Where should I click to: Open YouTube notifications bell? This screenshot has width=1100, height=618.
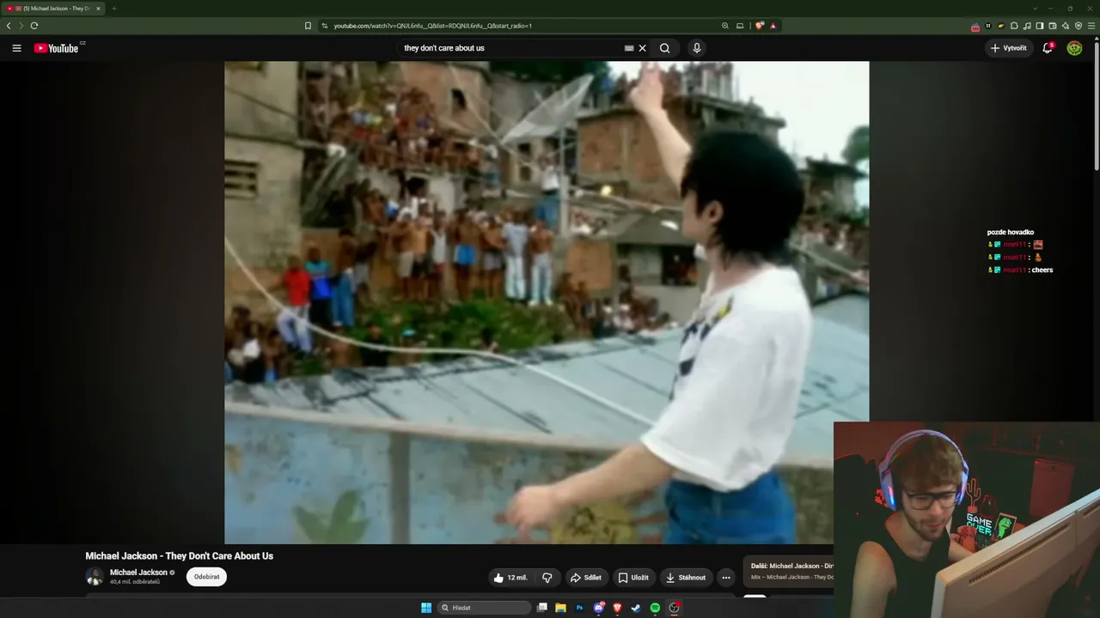tap(1048, 48)
